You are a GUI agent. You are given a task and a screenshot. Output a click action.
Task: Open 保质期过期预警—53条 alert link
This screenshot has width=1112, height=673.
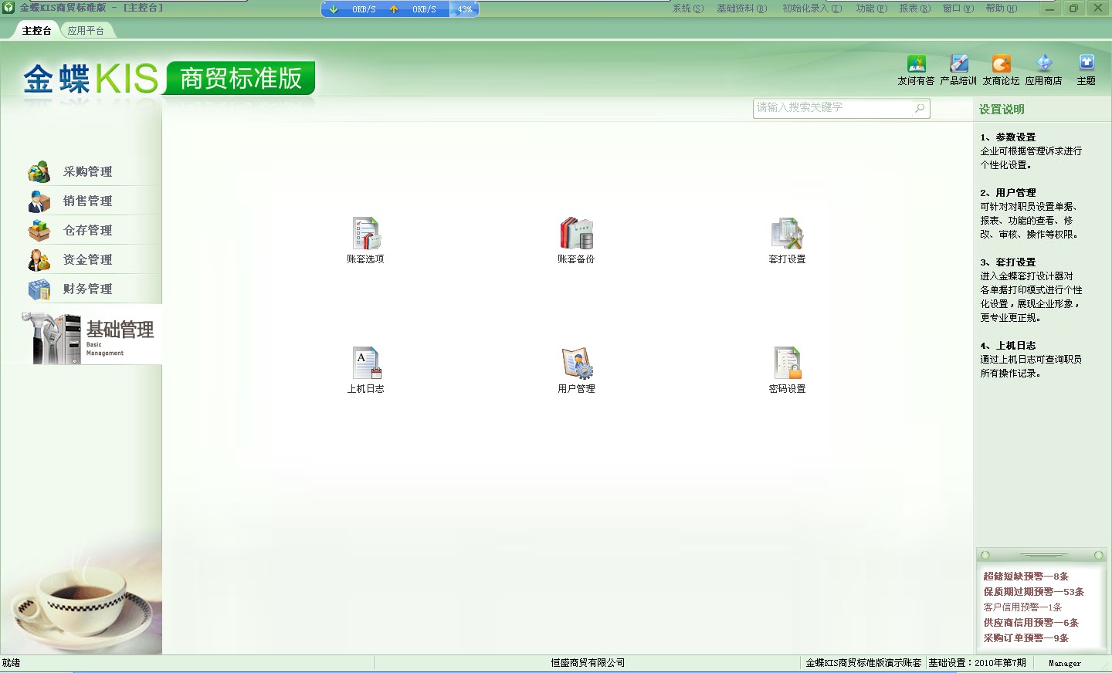pyautogui.click(x=1033, y=592)
